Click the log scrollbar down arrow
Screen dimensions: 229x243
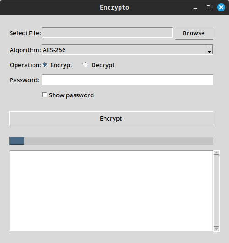point(217,229)
